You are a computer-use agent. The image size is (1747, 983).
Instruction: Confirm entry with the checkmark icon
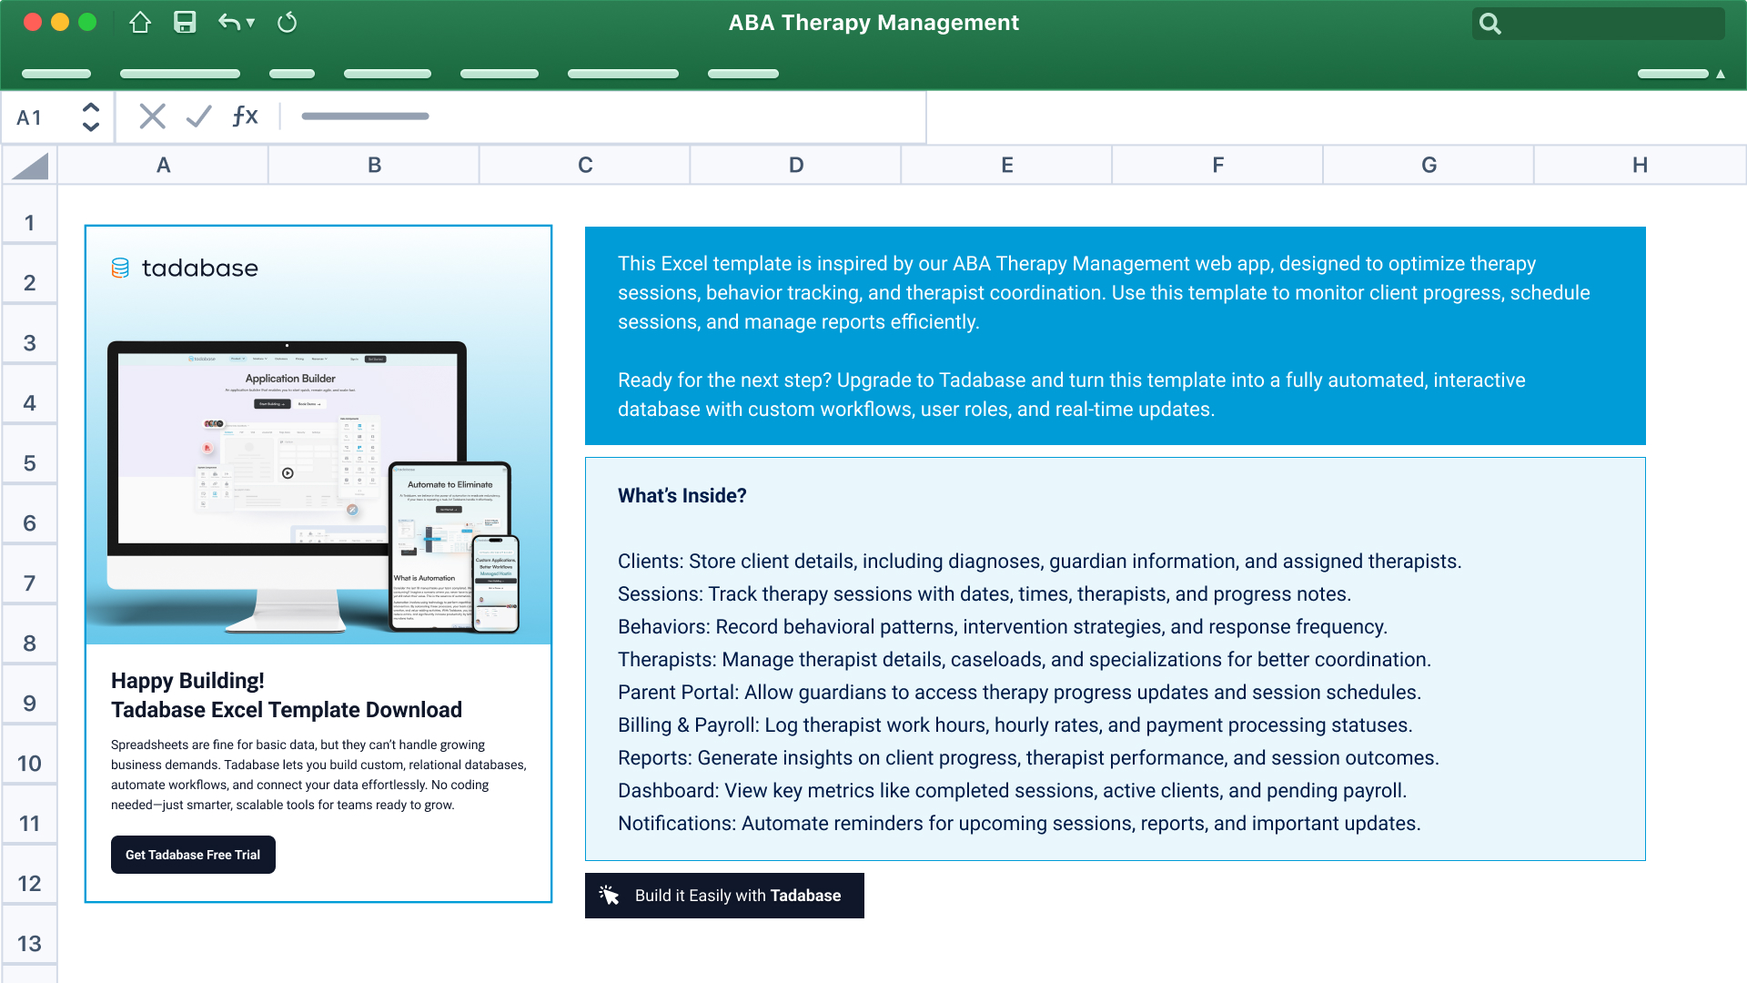[x=198, y=117]
